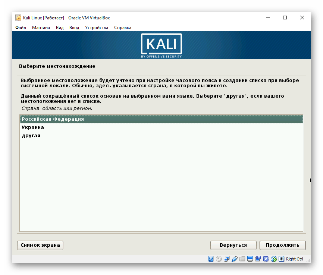Click the VirtualBox window title icon
This screenshot has height=275, width=323.
18,18
